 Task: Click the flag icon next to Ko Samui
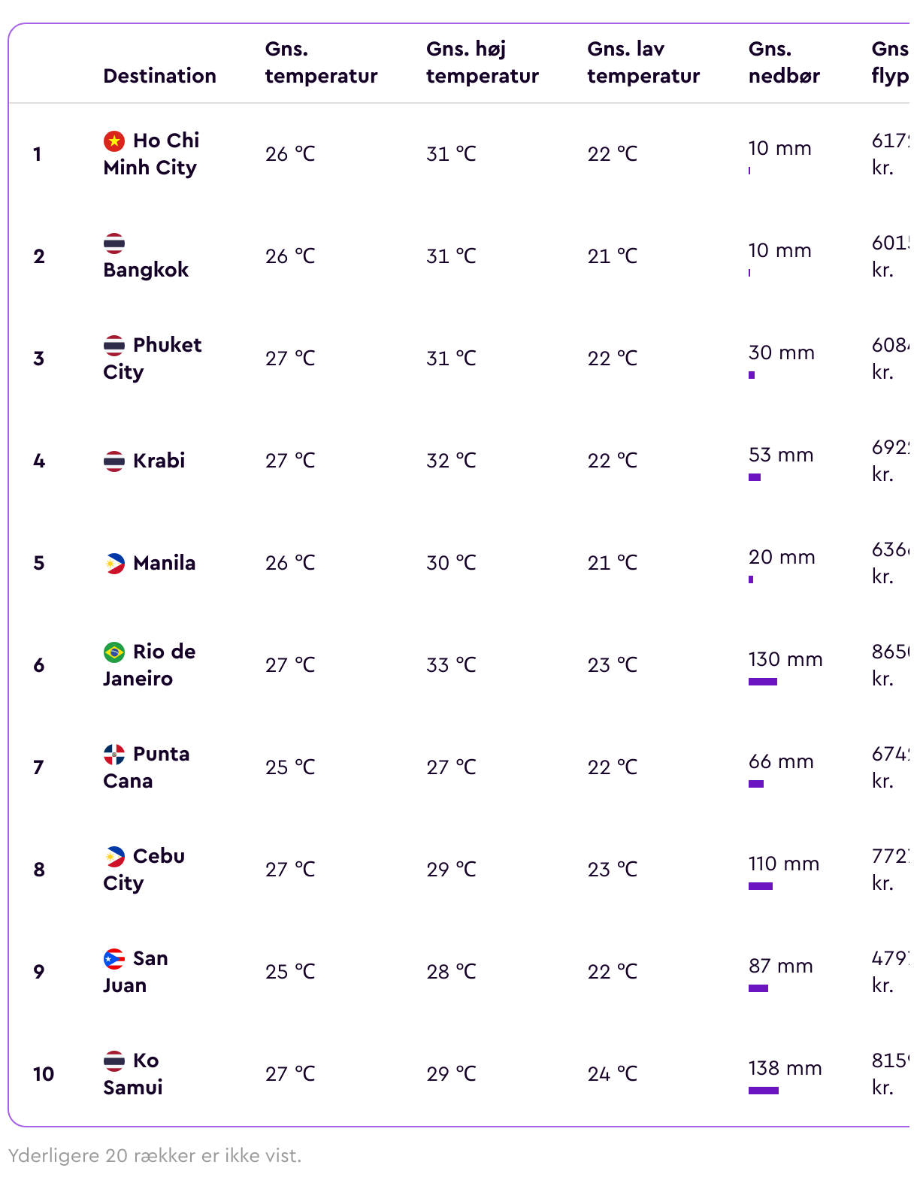(113, 1061)
